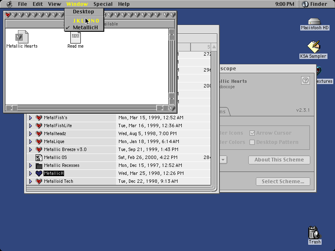Open the Apple menu icon
Screen dimensions: 335x251
point(9,4)
